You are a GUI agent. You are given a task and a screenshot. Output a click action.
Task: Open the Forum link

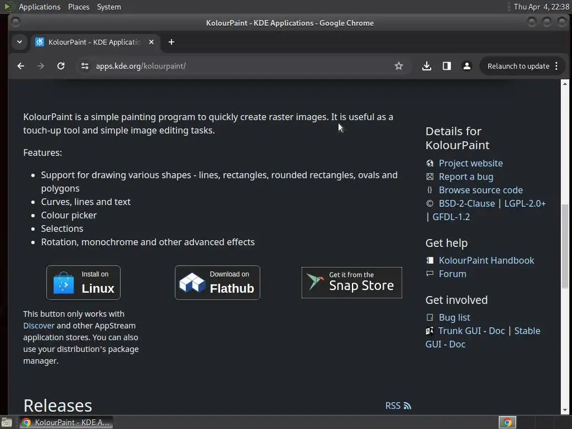(452, 274)
